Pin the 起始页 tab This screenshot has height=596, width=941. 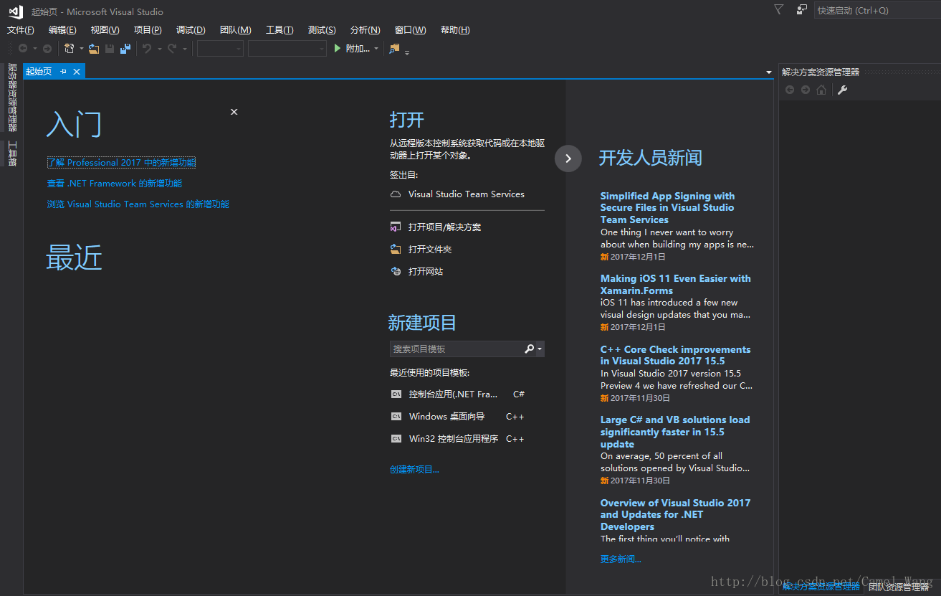tap(63, 72)
